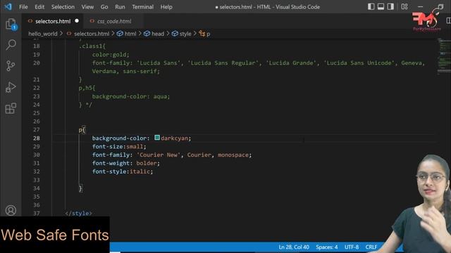
Task: Click the 'font-weight: bolder;' line
Action: pos(125,163)
